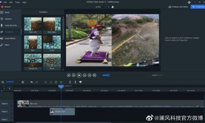The image size is (205, 123).
Task: Click the Track 1 label
Action: (5, 120)
